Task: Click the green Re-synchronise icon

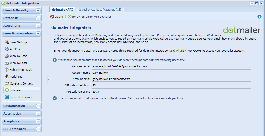Action: point(69,17)
